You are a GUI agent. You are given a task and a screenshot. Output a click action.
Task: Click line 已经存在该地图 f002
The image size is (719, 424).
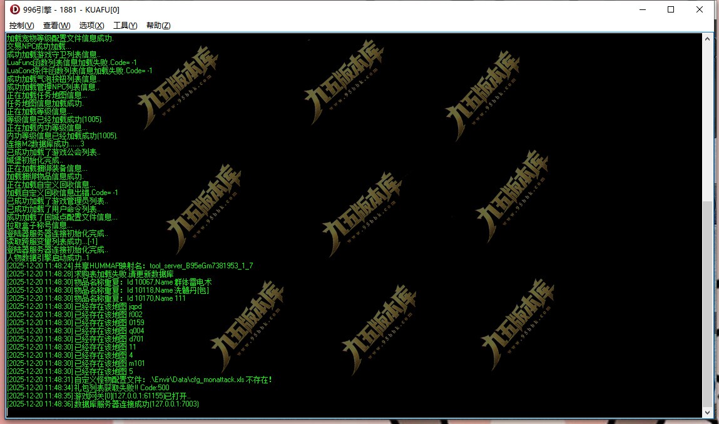pyautogui.click(x=74, y=315)
